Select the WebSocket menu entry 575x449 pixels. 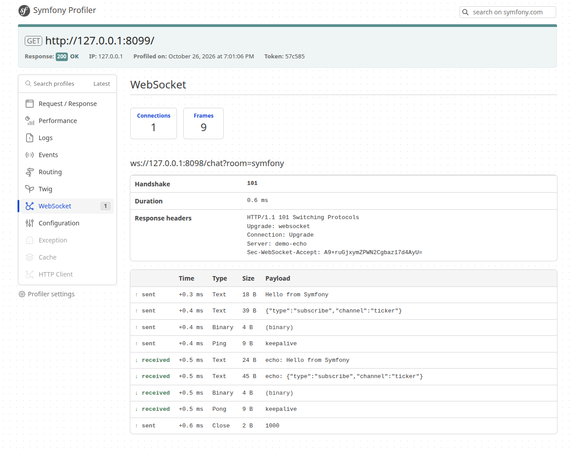pos(67,206)
